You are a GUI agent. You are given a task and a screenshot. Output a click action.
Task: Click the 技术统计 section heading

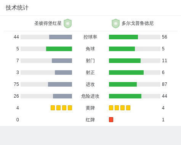click(17, 8)
